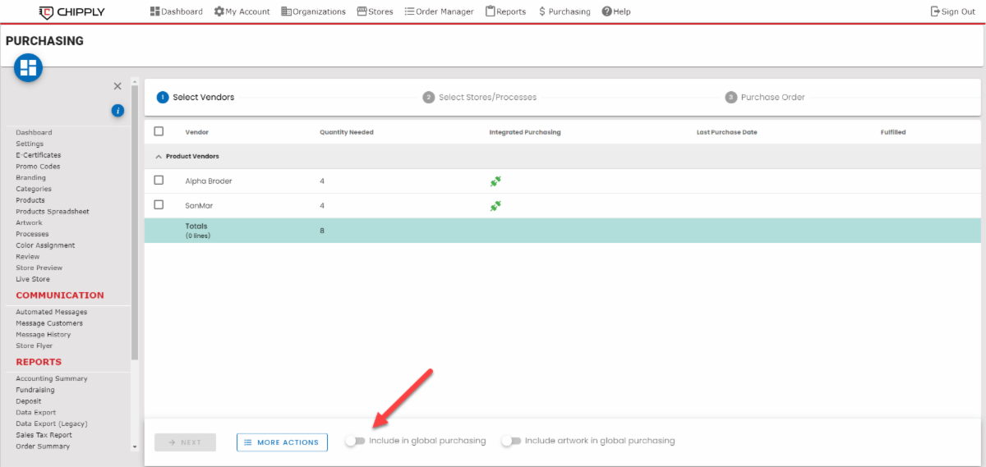Click the SanMar vendor name
The width and height of the screenshot is (986, 467).
pos(199,206)
